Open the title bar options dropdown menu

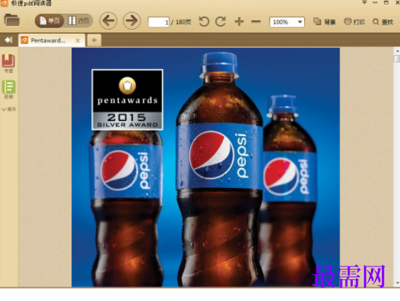[365, 2]
